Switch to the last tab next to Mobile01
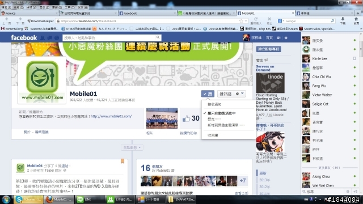This screenshot has width=363, height=204. [324, 13]
